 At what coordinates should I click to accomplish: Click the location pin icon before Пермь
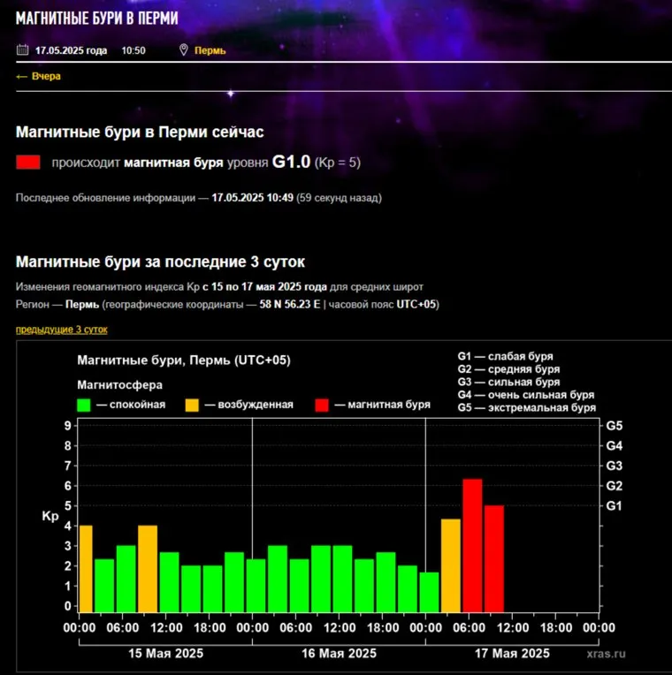pos(184,50)
